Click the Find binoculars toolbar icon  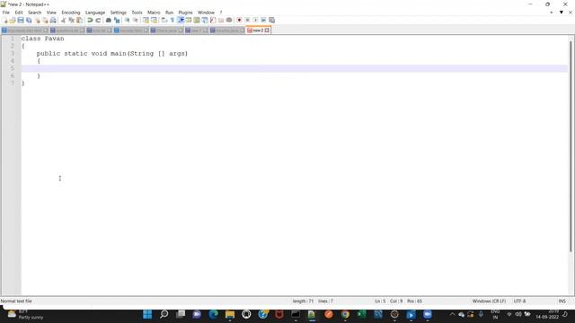(109, 20)
